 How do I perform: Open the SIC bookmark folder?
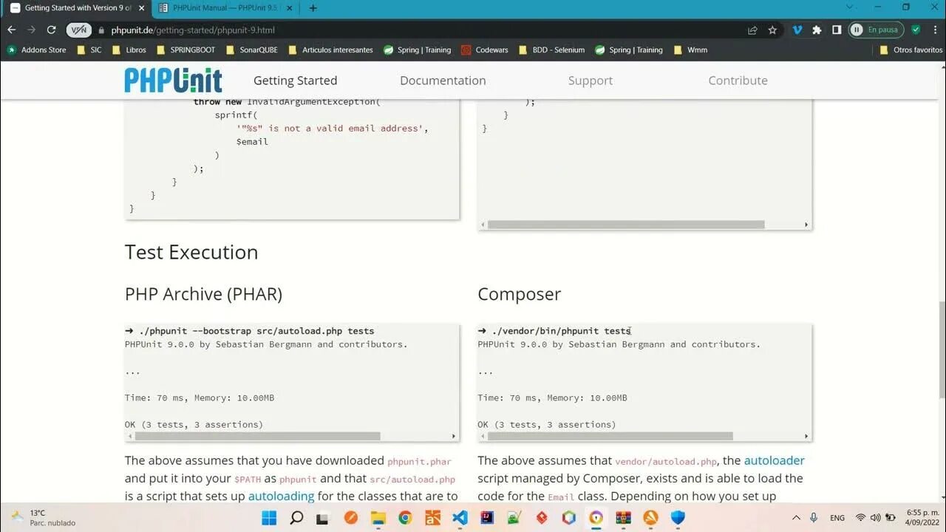click(x=89, y=50)
